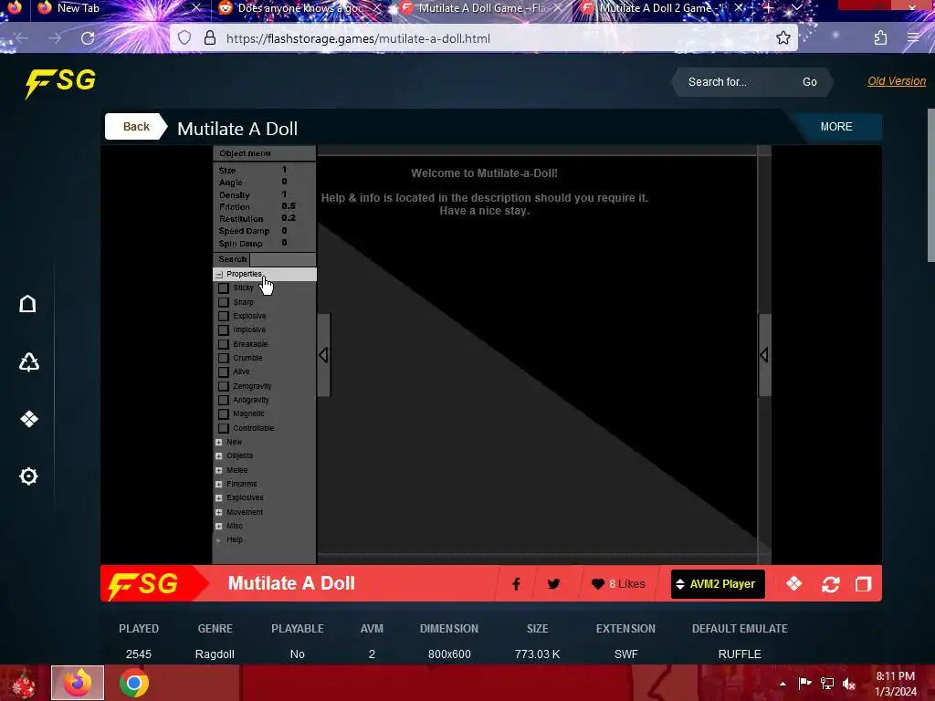Open Firefox from the taskbar
The image size is (935, 701).
(78, 683)
